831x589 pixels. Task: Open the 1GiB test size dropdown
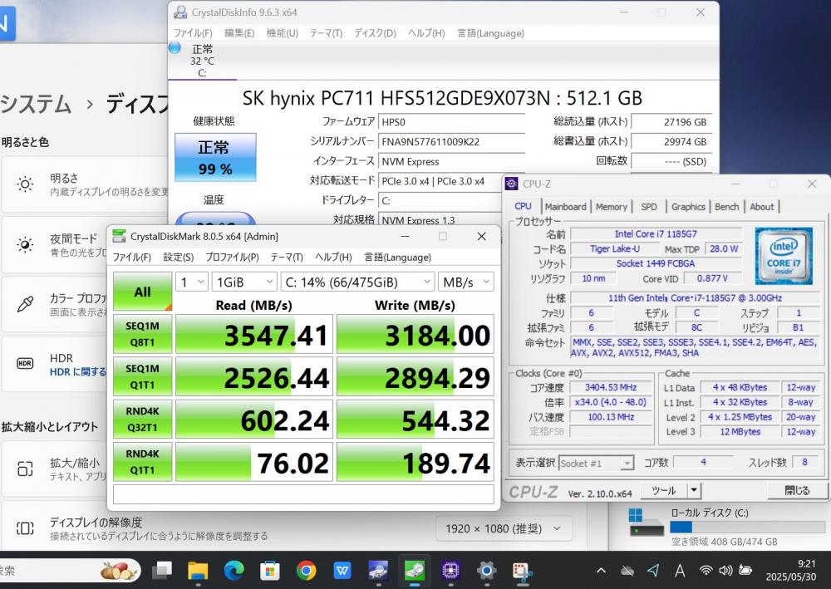[x=243, y=282]
